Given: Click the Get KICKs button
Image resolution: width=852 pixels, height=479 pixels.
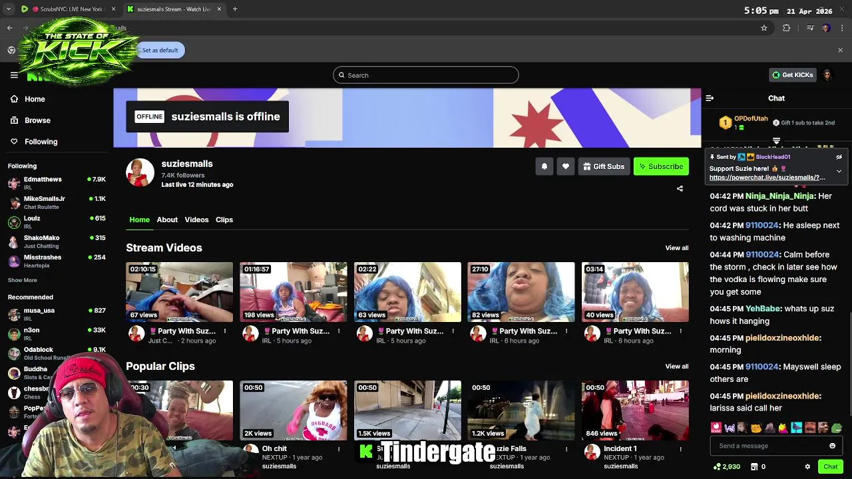Looking at the screenshot, I should pos(793,75).
